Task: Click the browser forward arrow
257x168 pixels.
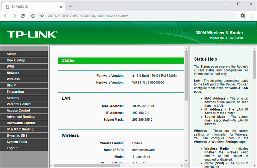Action: tap(14, 16)
